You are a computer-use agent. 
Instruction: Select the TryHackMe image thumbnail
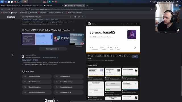(61, 39)
